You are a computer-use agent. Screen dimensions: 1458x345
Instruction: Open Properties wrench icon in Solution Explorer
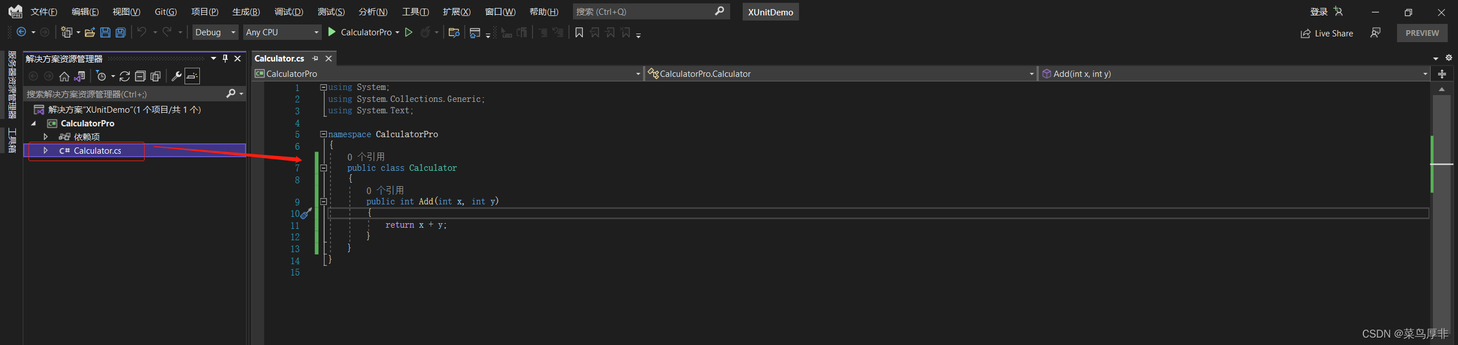177,76
